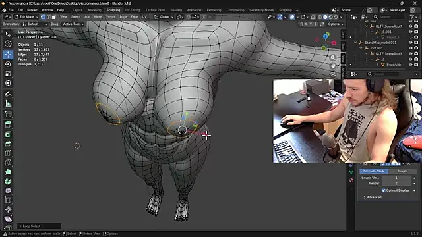The image size is (422, 237).
Task: Click the blue Z axis on navigation gizmo
Action: (x=326, y=36)
